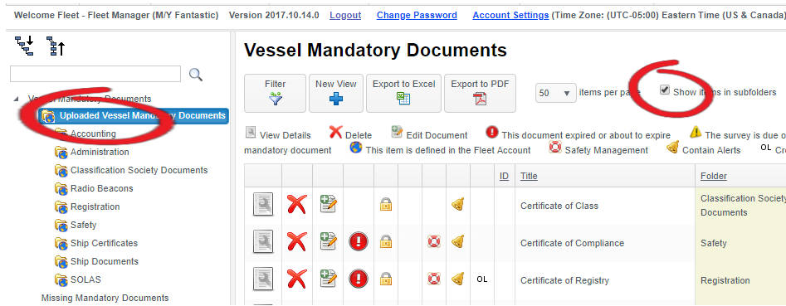
Task: Focus the tree search input field
Action: (95, 74)
